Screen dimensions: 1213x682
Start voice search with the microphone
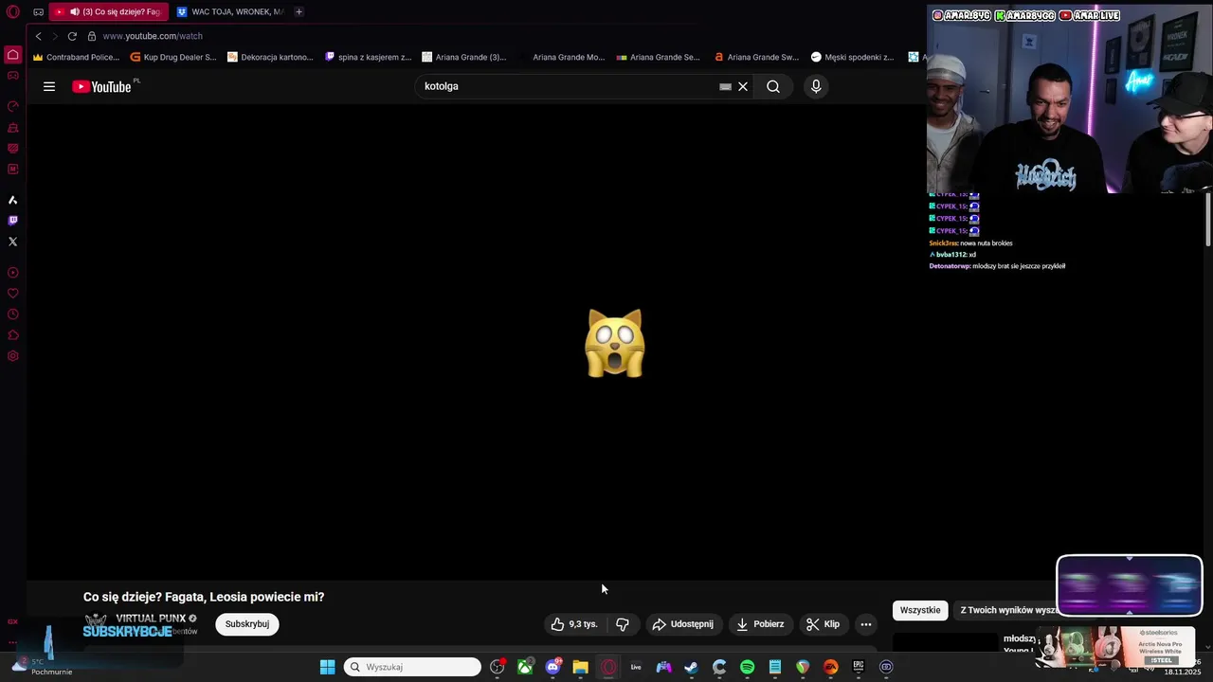(x=816, y=86)
